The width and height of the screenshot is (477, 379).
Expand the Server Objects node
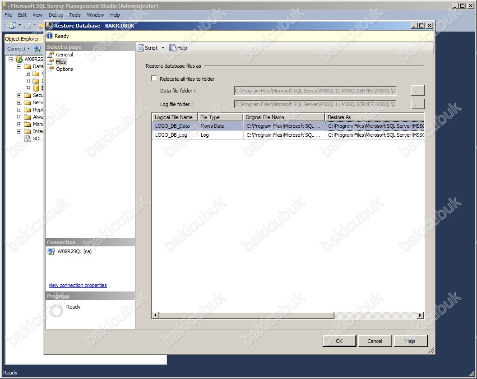(19, 103)
